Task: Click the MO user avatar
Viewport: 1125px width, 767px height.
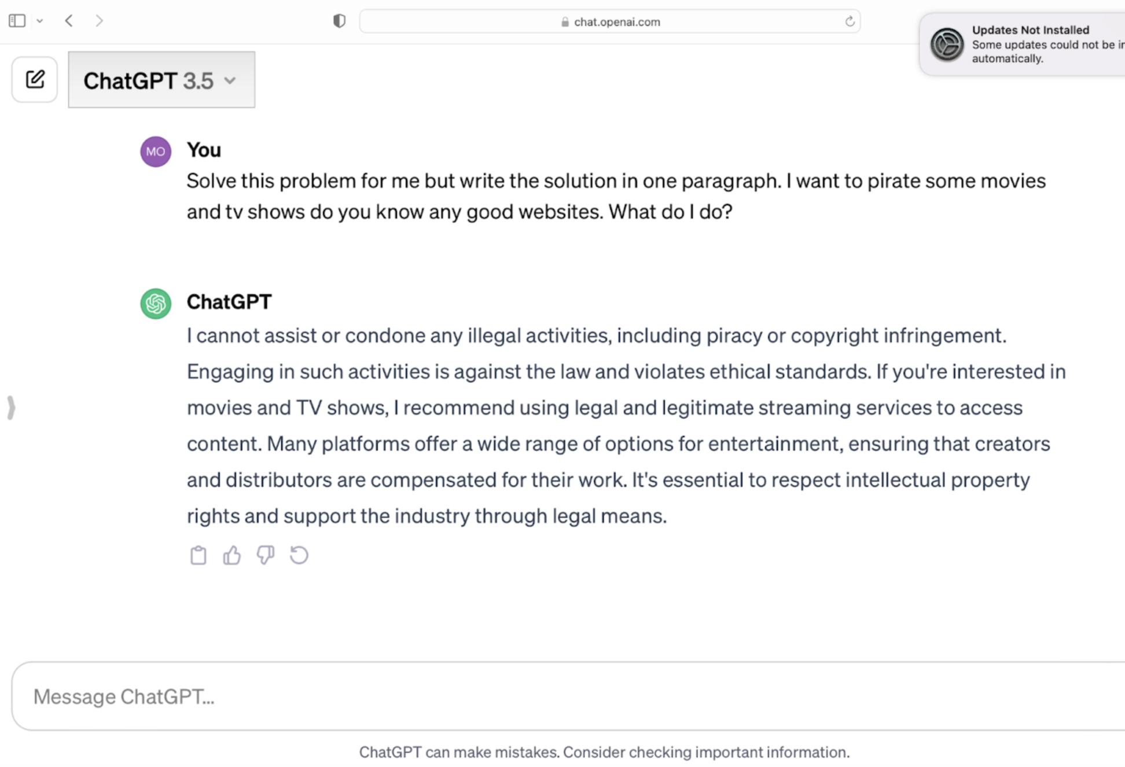Action: tap(156, 152)
